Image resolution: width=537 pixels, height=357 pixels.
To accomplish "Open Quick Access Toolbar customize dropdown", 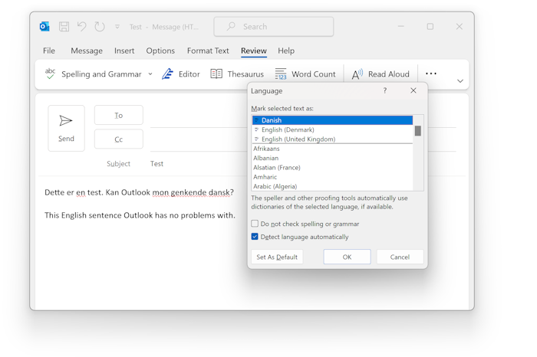I will coord(117,27).
